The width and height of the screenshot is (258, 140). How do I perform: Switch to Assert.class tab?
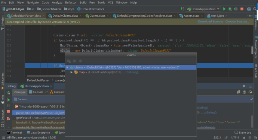point(191,16)
